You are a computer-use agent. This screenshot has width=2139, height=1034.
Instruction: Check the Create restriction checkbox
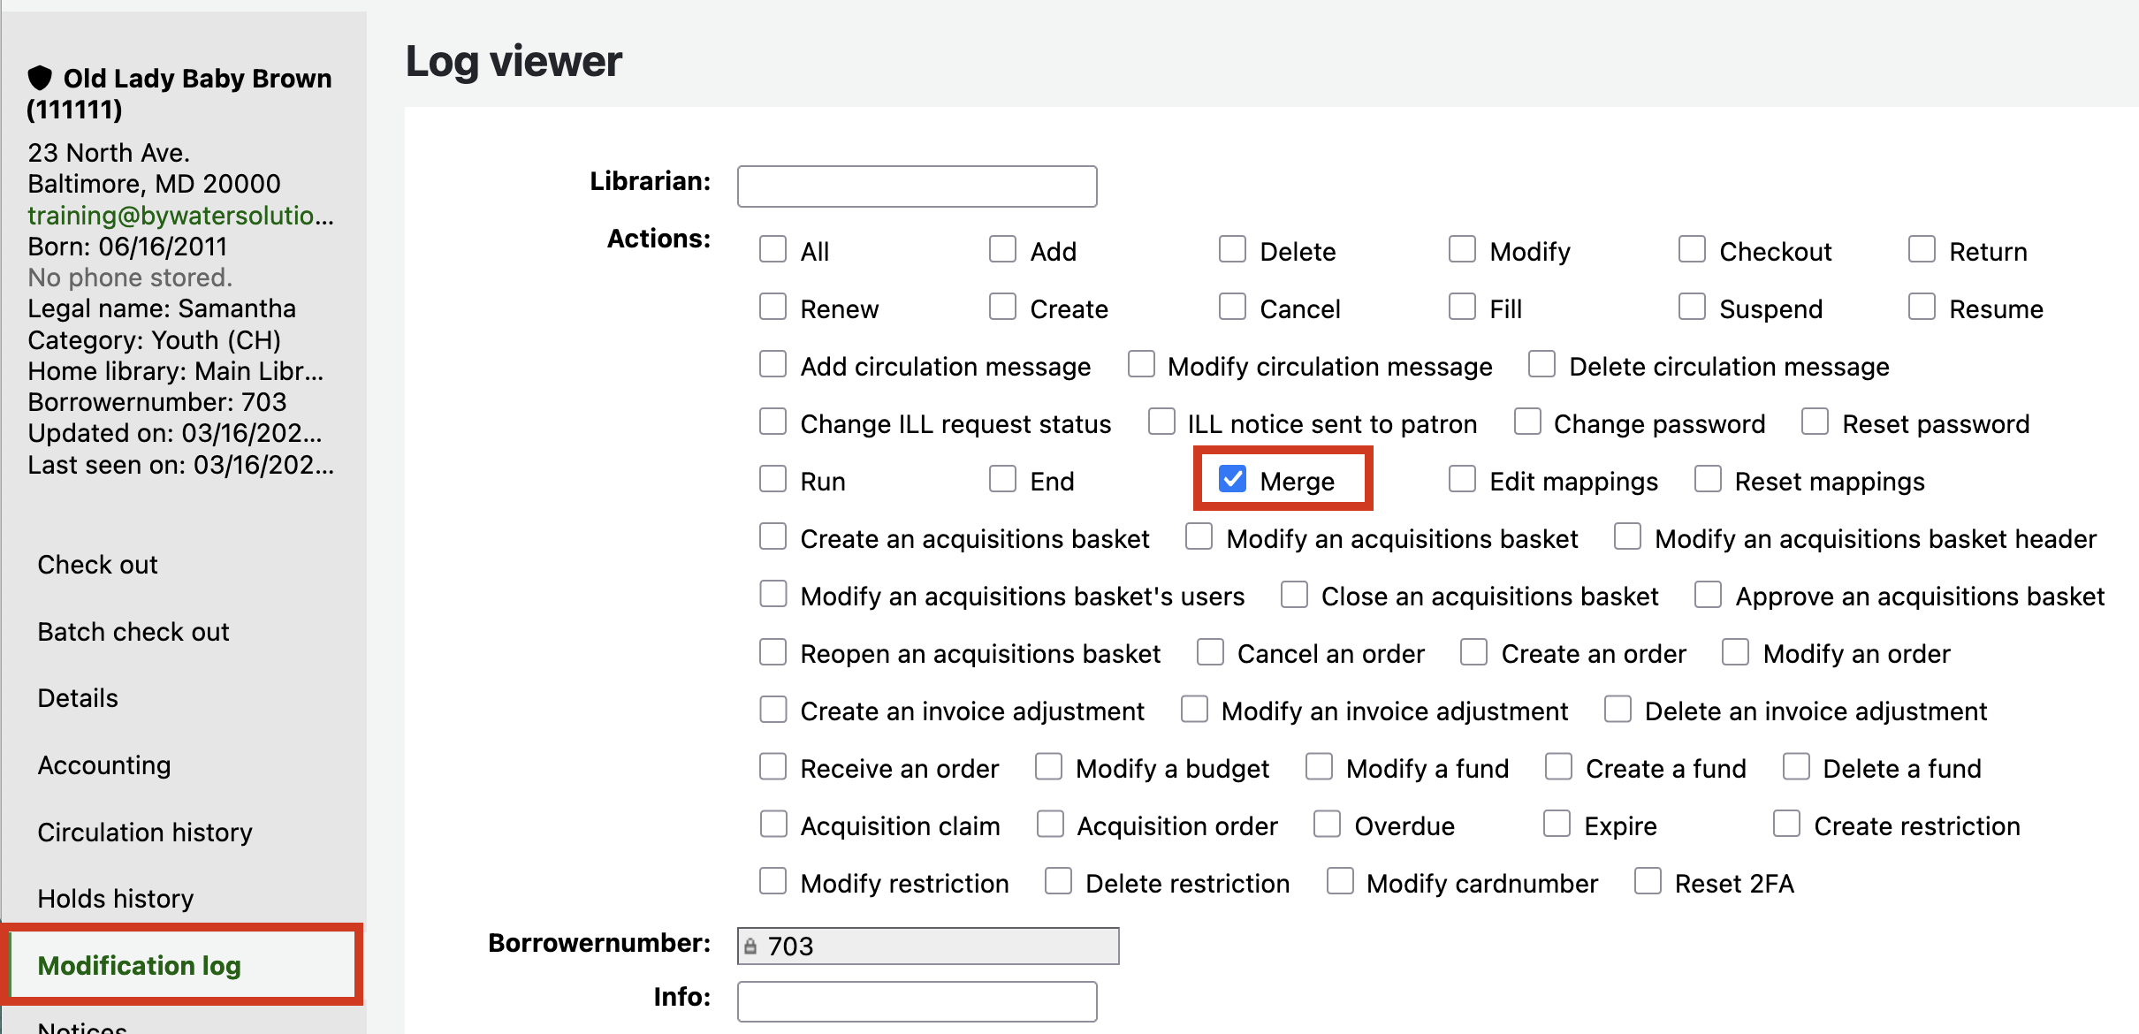[x=1786, y=824]
